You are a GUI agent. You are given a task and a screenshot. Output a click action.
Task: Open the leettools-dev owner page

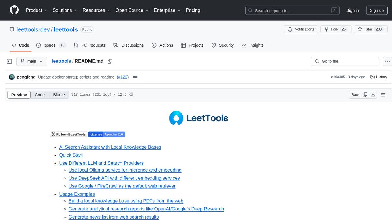33,29
